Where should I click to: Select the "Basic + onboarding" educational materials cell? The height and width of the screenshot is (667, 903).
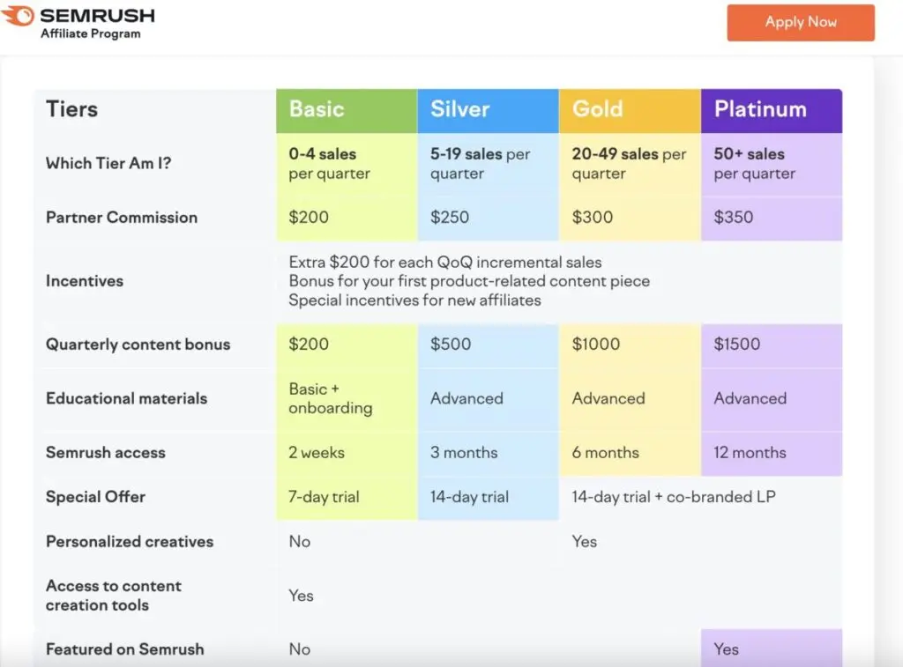click(x=331, y=398)
